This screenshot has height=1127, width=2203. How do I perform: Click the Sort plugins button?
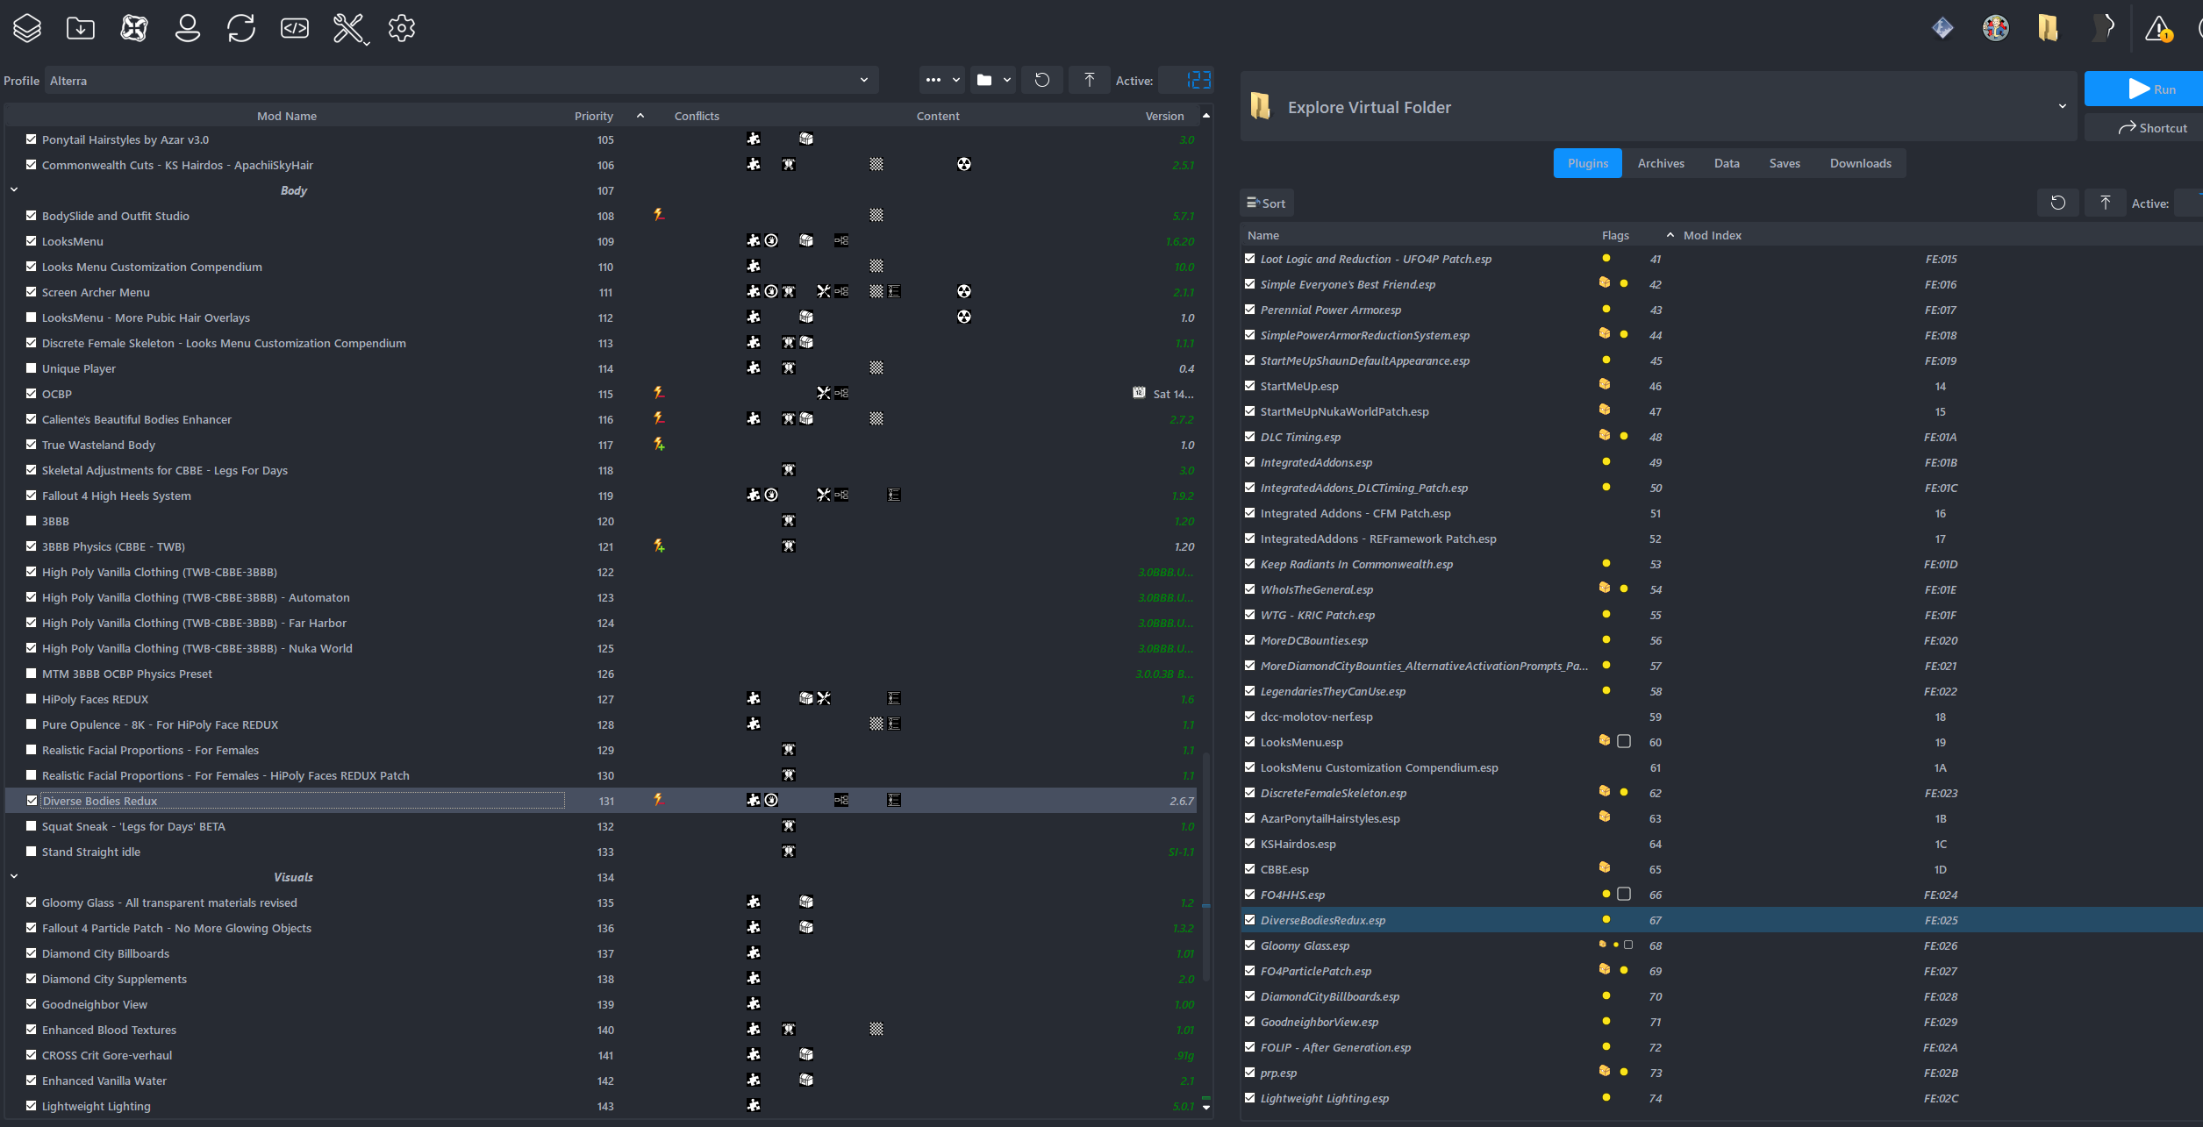point(1266,203)
